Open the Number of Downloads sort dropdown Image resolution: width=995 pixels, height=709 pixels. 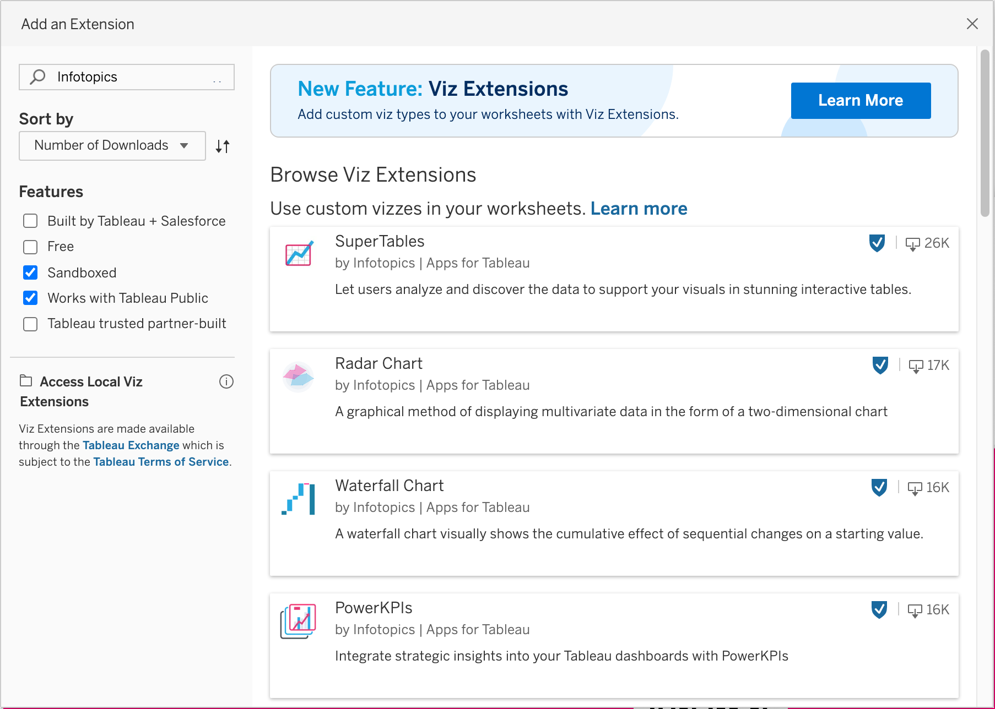tap(112, 146)
